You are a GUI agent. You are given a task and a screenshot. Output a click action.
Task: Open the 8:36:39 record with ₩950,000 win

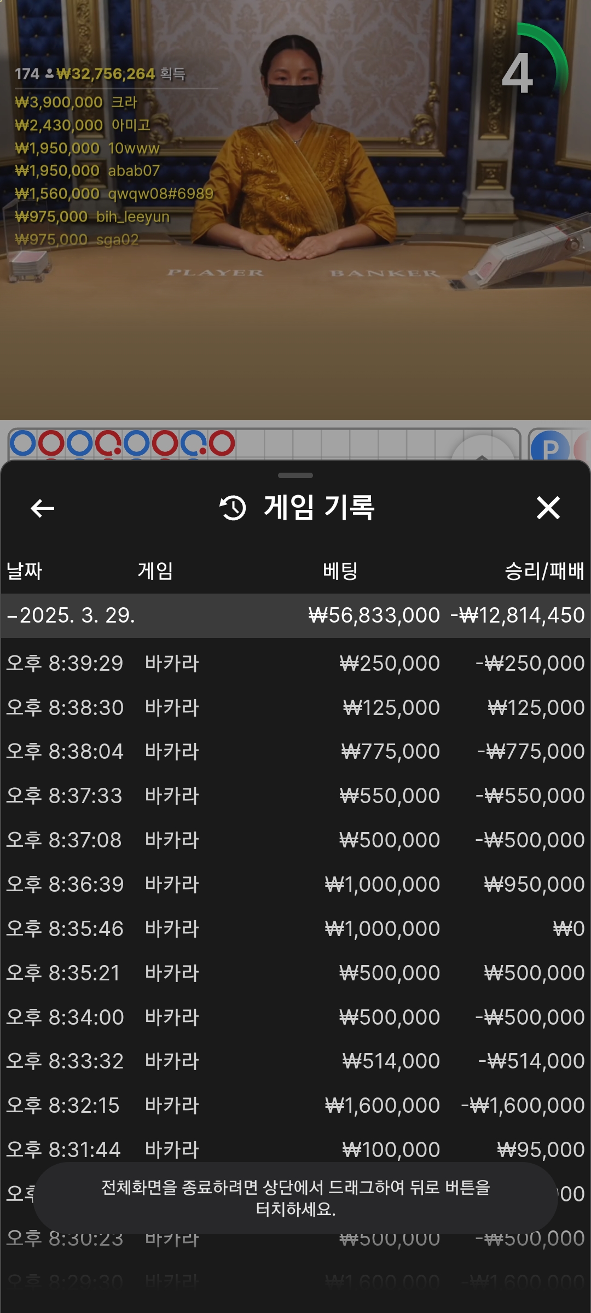pos(296,885)
